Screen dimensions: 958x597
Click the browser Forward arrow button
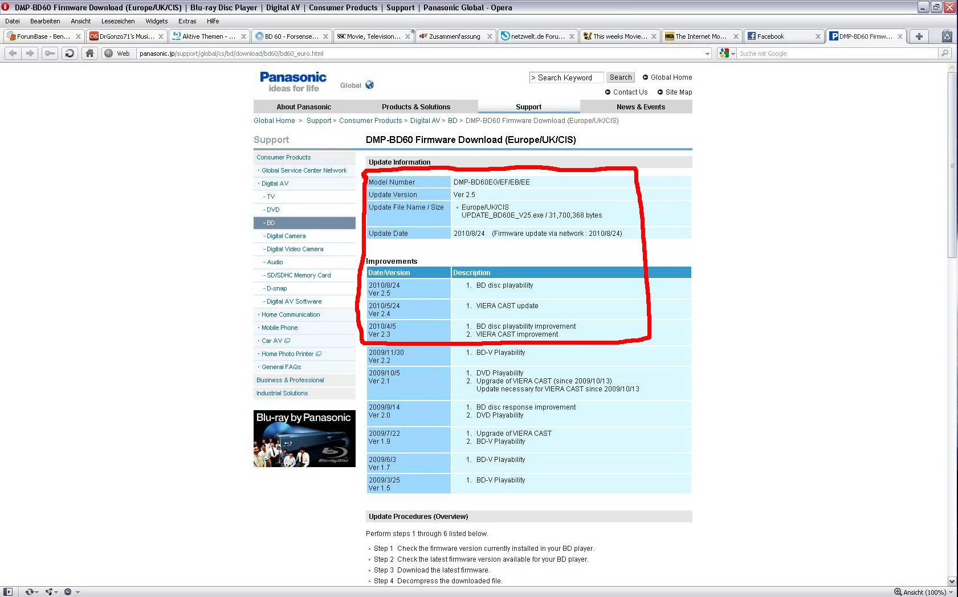30,53
